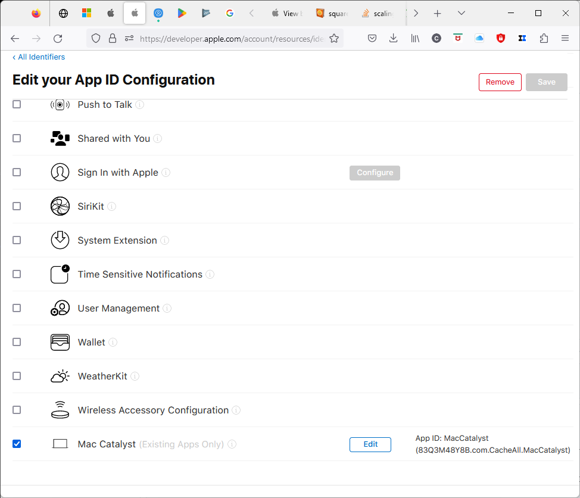Go back via All Identifiers link
The height and width of the screenshot is (498, 580).
tap(38, 57)
